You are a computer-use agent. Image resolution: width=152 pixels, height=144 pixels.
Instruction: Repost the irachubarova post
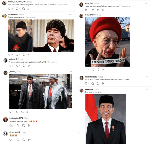23,55
